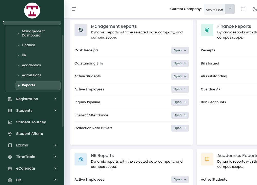Click the HR Reports heading

tap(102, 155)
